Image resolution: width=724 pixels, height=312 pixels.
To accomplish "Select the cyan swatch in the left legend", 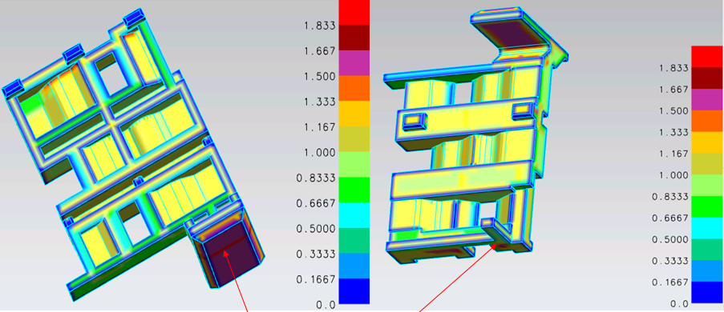I will tap(354, 215).
